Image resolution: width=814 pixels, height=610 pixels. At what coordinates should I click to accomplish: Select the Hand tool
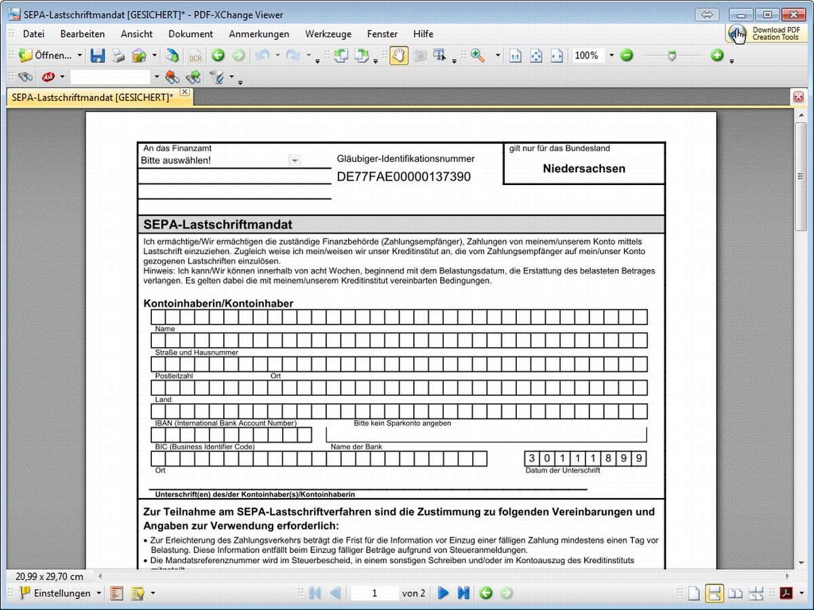coord(399,56)
